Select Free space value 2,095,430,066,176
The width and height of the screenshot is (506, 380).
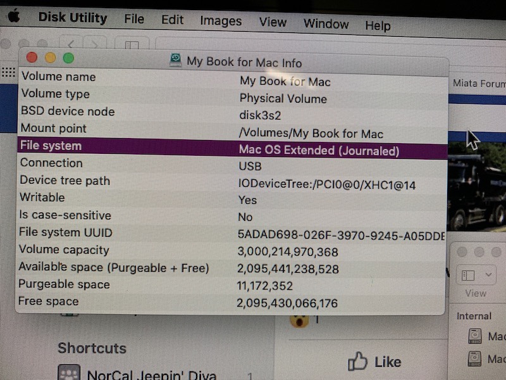tap(287, 303)
